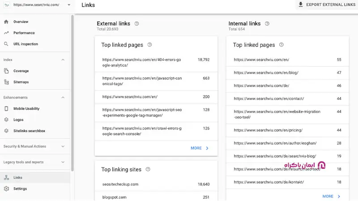Click the Settings gear icon
Image resolution: width=358 pixels, height=201 pixels.
6,188
